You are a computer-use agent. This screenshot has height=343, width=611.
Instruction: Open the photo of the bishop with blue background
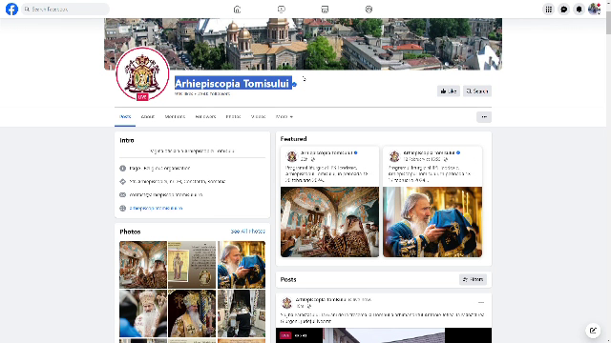[143, 313]
